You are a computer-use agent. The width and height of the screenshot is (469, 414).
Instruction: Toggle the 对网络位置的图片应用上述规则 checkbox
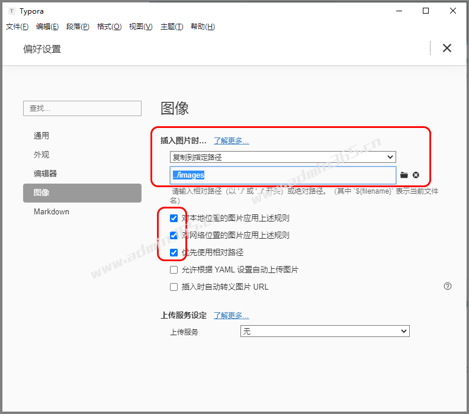pyautogui.click(x=174, y=235)
